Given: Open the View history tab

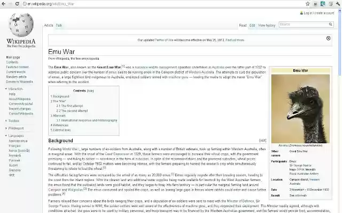Looking at the screenshot, I should (x=267, y=25).
